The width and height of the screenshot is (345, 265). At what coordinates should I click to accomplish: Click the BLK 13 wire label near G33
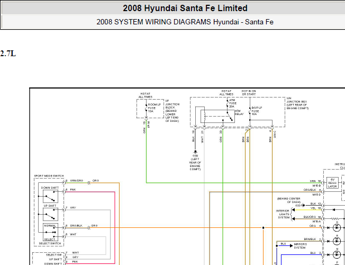point(315,204)
